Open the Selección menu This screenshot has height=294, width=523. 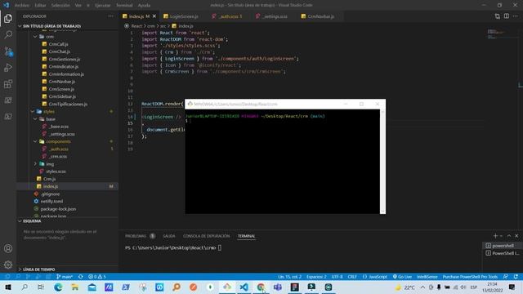click(x=60, y=6)
